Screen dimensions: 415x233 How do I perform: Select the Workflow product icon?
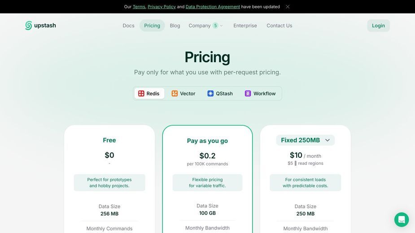tap(248, 93)
